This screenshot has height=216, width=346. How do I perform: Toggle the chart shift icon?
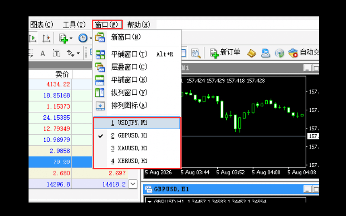[x=46, y=38]
